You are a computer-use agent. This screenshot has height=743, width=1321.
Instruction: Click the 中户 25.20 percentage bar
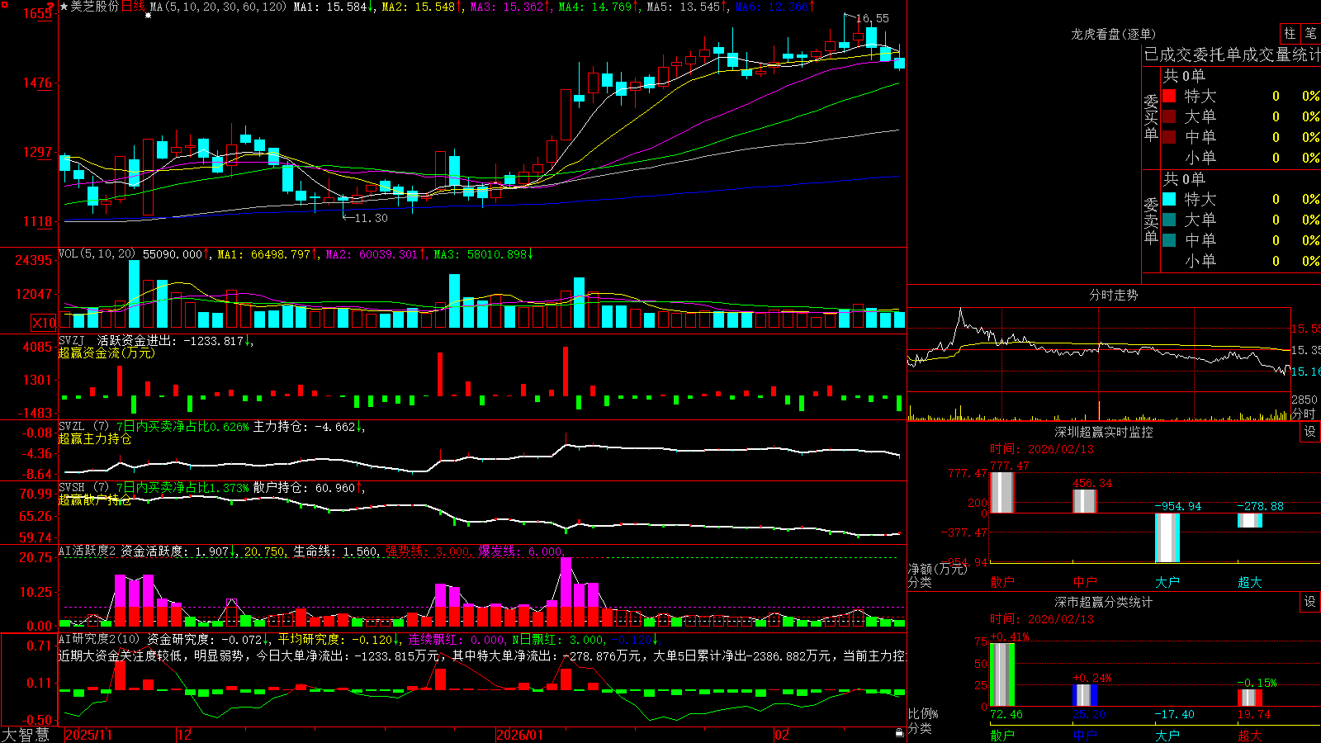[x=1085, y=695]
